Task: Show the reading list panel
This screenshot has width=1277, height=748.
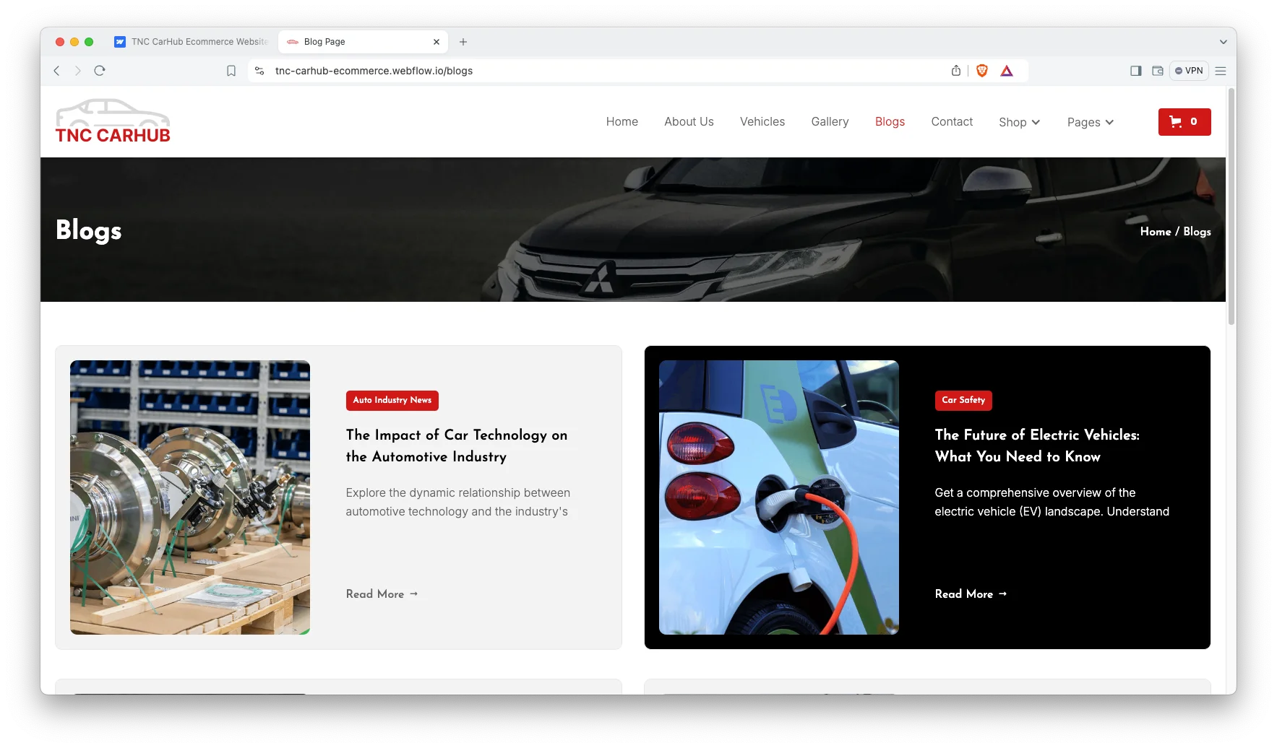Action: 1158,71
